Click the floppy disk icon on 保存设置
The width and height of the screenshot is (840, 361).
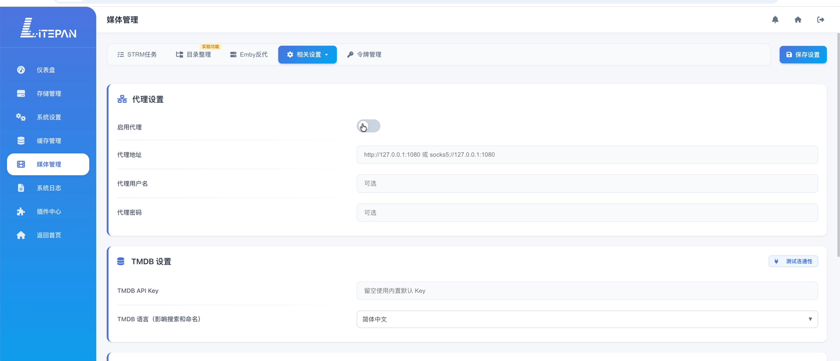[x=789, y=55]
